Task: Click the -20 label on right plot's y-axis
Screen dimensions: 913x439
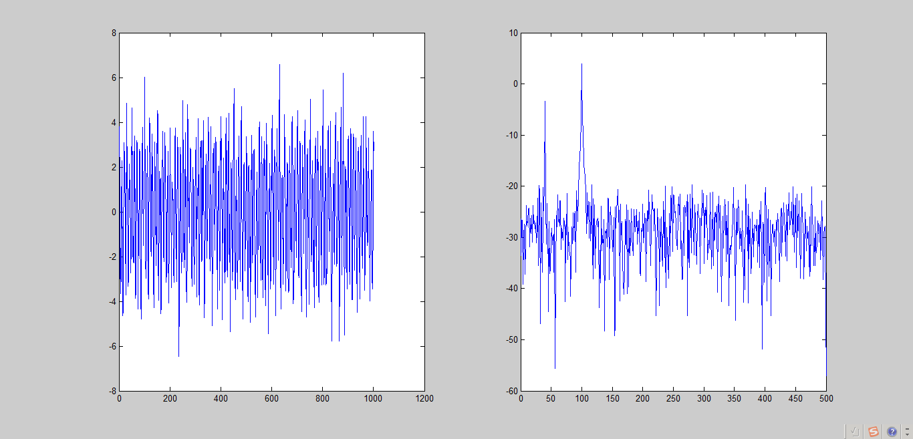Action: pos(511,186)
